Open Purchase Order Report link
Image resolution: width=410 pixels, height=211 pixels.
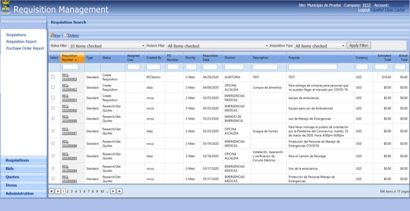(25, 49)
